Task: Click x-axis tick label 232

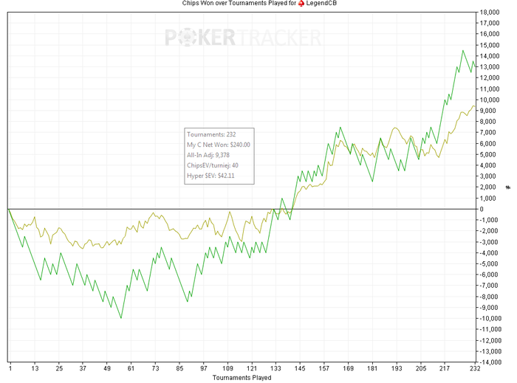Action: pyautogui.click(x=475, y=368)
